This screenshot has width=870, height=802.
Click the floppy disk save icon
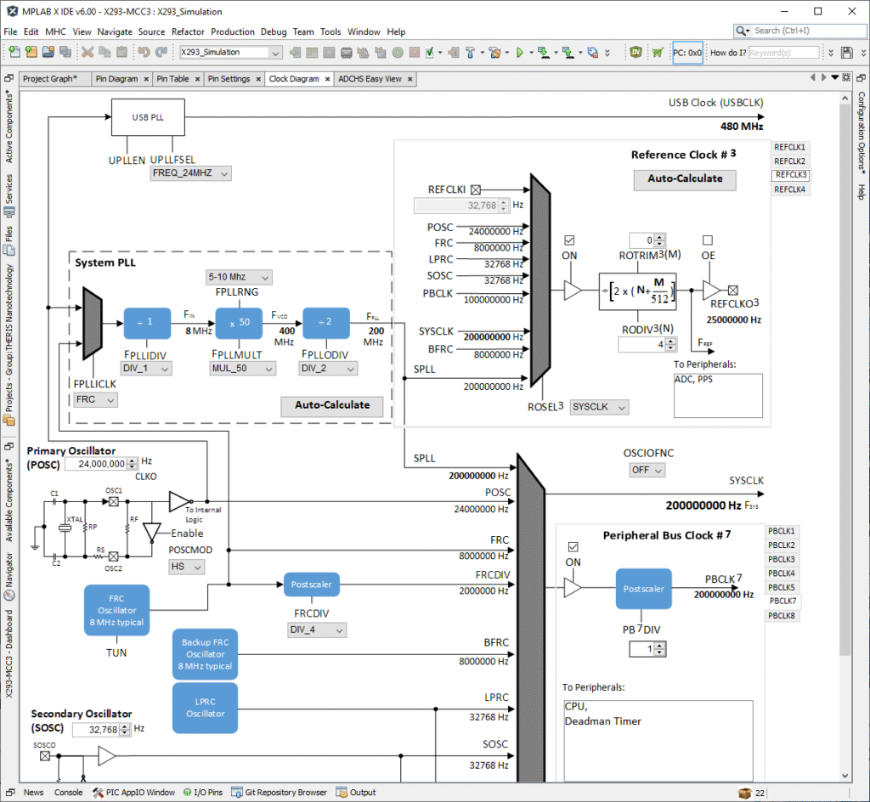pos(847,53)
